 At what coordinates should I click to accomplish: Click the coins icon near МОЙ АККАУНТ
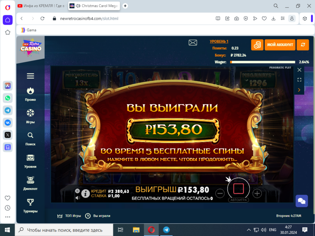point(258,45)
